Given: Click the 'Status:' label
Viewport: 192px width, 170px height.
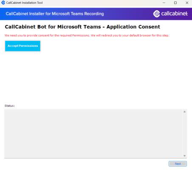Looking at the screenshot, I should 9,106.
